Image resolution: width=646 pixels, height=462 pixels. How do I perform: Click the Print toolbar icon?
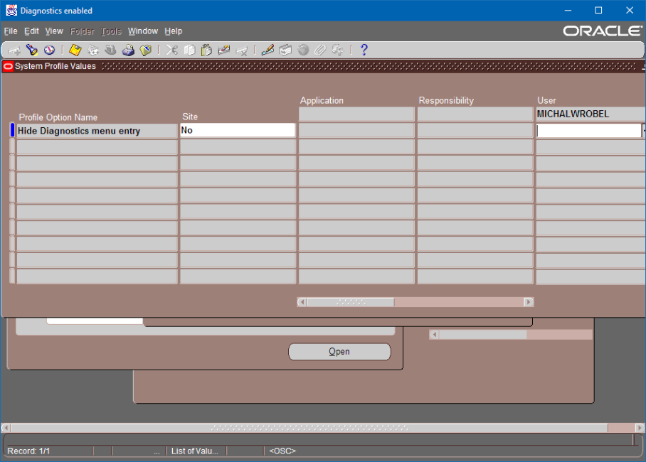128,50
